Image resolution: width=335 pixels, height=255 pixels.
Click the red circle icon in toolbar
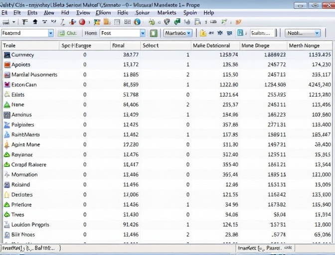tap(82, 22)
